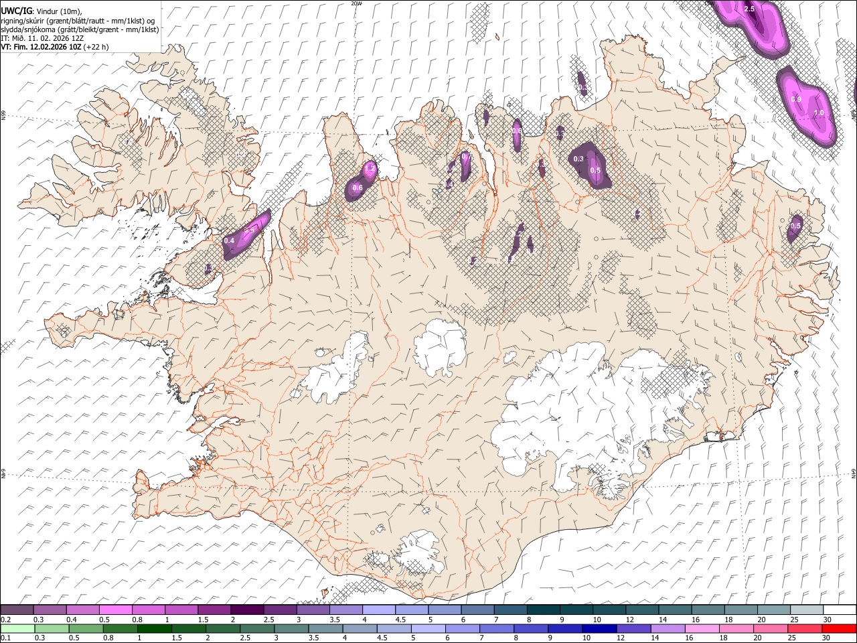The image size is (857, 643).
Task: Pick the darkest green swatch labeled 1
Action: point(154,628)
